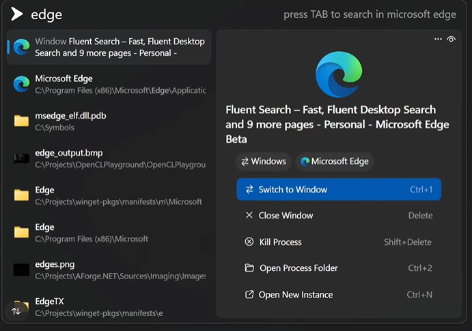Image resolution: width=472 pixels, height=331 pixels.
Task: Click folder icon of Edge in winget-pkgs
Action: click(21, 195)
